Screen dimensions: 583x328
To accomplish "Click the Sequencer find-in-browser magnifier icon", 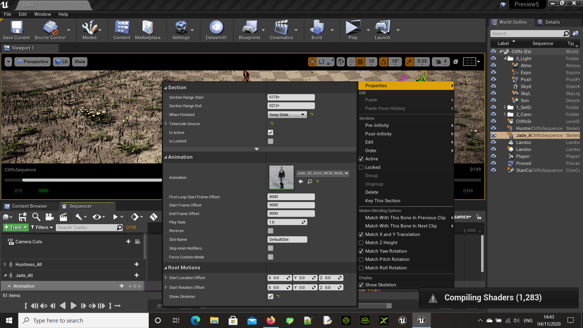I will coord(36,217).
